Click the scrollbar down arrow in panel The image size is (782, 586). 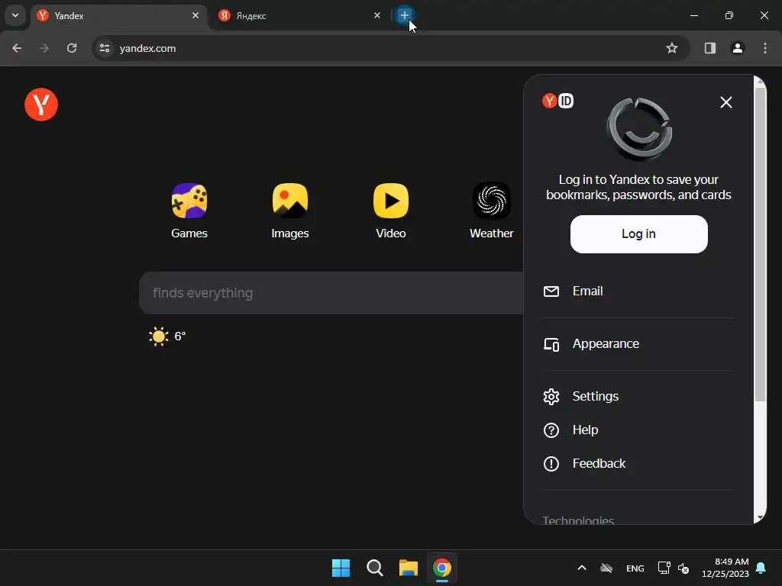click(x=760, y=518)
